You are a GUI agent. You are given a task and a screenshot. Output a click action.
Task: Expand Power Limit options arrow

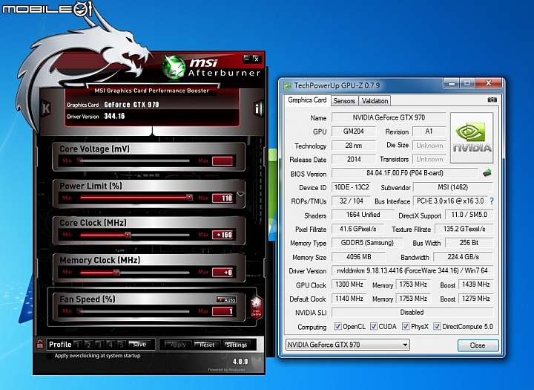coord(241,194)
